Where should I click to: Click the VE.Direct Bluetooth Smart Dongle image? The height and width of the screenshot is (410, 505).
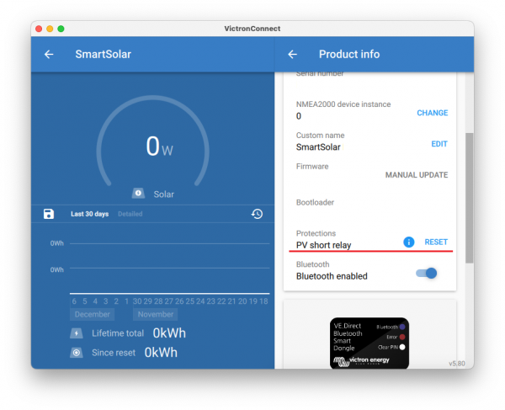point(369,342)
